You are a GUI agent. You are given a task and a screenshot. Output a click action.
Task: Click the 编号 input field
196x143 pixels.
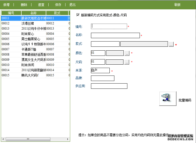[x=109, y=26]
